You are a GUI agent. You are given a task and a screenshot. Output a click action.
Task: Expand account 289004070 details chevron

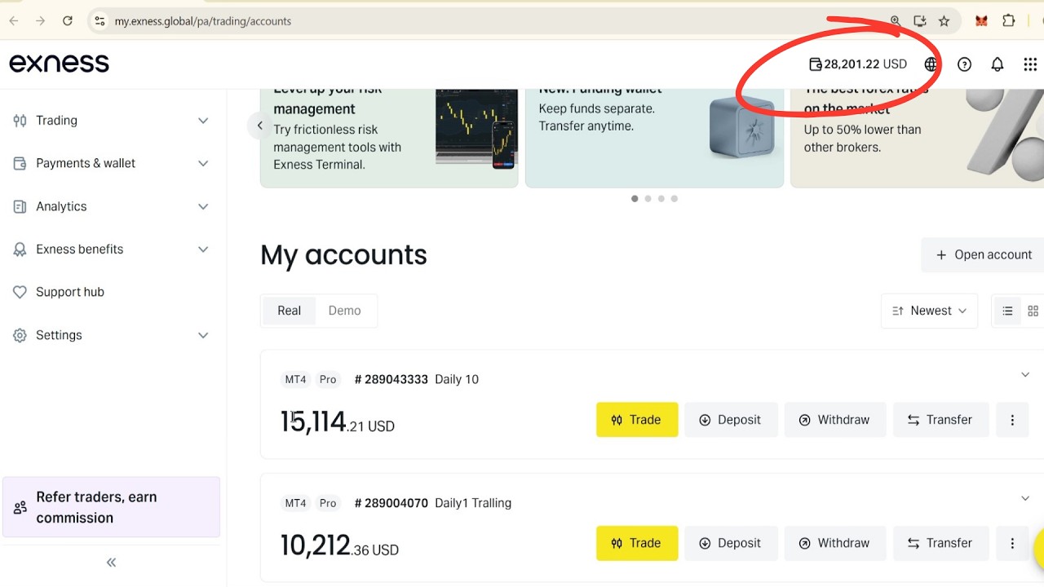click(x=1025, y=498)
